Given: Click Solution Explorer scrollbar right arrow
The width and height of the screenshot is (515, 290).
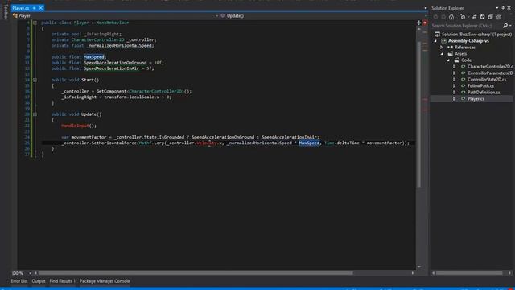Looking at the screenshot, I should coord(509,273).
